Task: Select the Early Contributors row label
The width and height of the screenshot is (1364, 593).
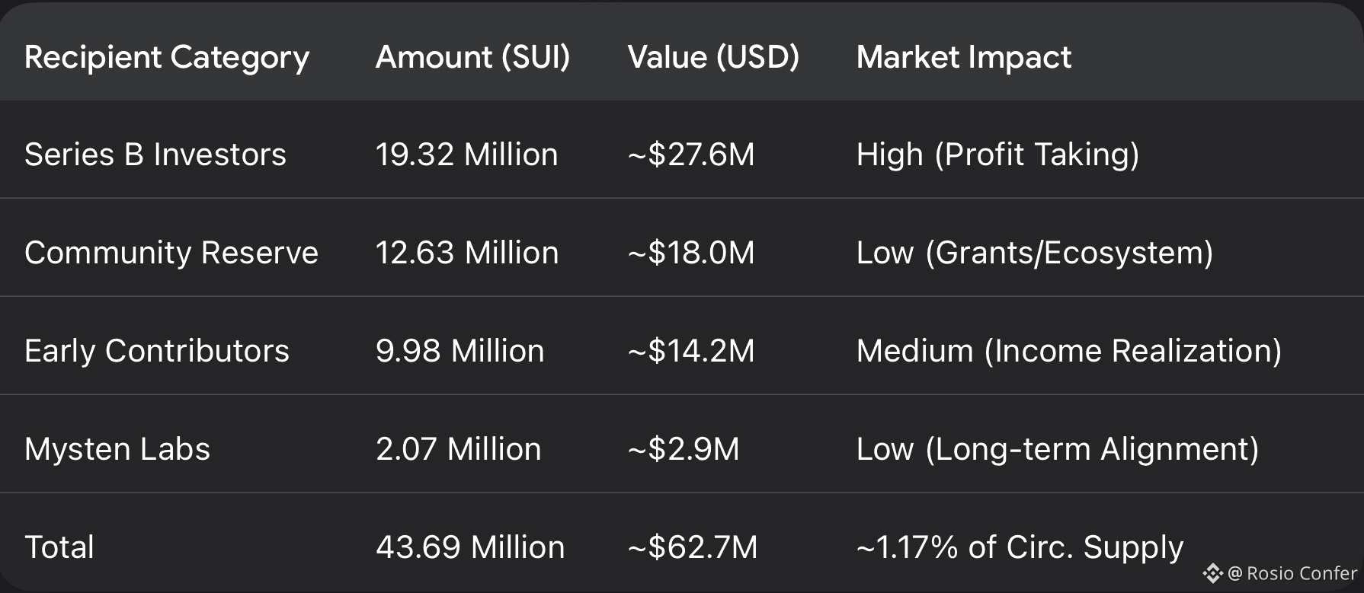Action: pos(157,351)
